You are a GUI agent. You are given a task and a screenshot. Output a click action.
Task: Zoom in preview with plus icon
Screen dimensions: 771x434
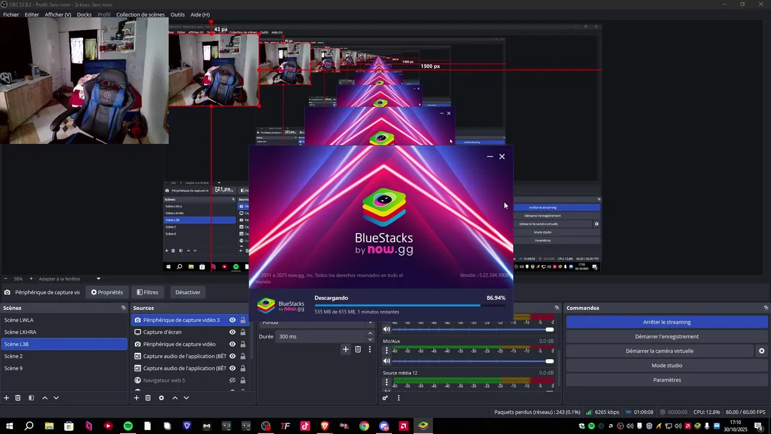(31, 279)
